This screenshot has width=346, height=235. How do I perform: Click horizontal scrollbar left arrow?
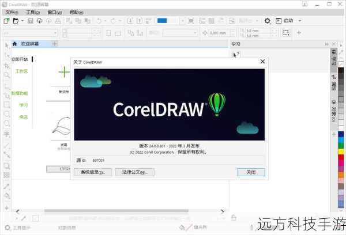(18, 211)
